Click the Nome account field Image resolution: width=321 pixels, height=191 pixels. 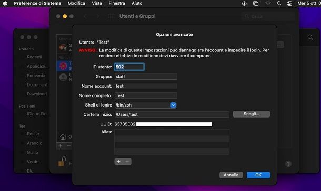coord(146,86)
